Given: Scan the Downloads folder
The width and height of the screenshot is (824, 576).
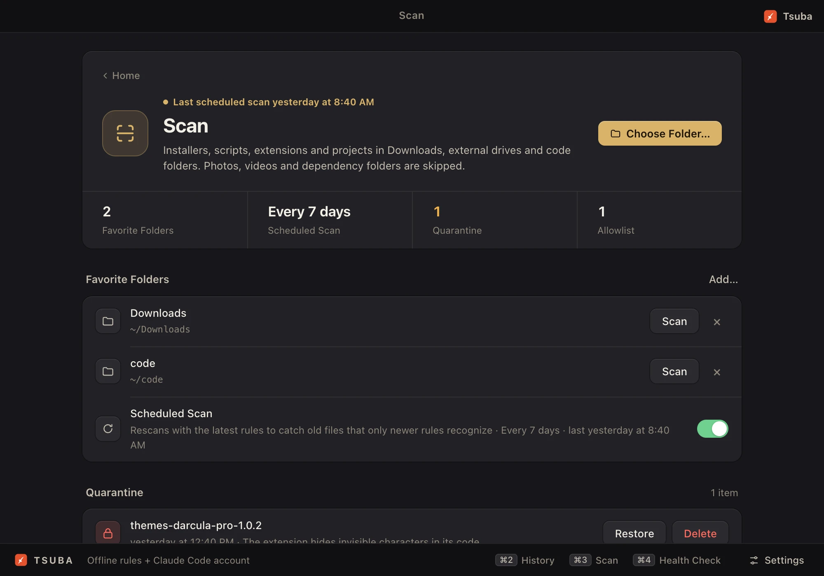Looking at the screenshot, I should [x=674, y=321].
